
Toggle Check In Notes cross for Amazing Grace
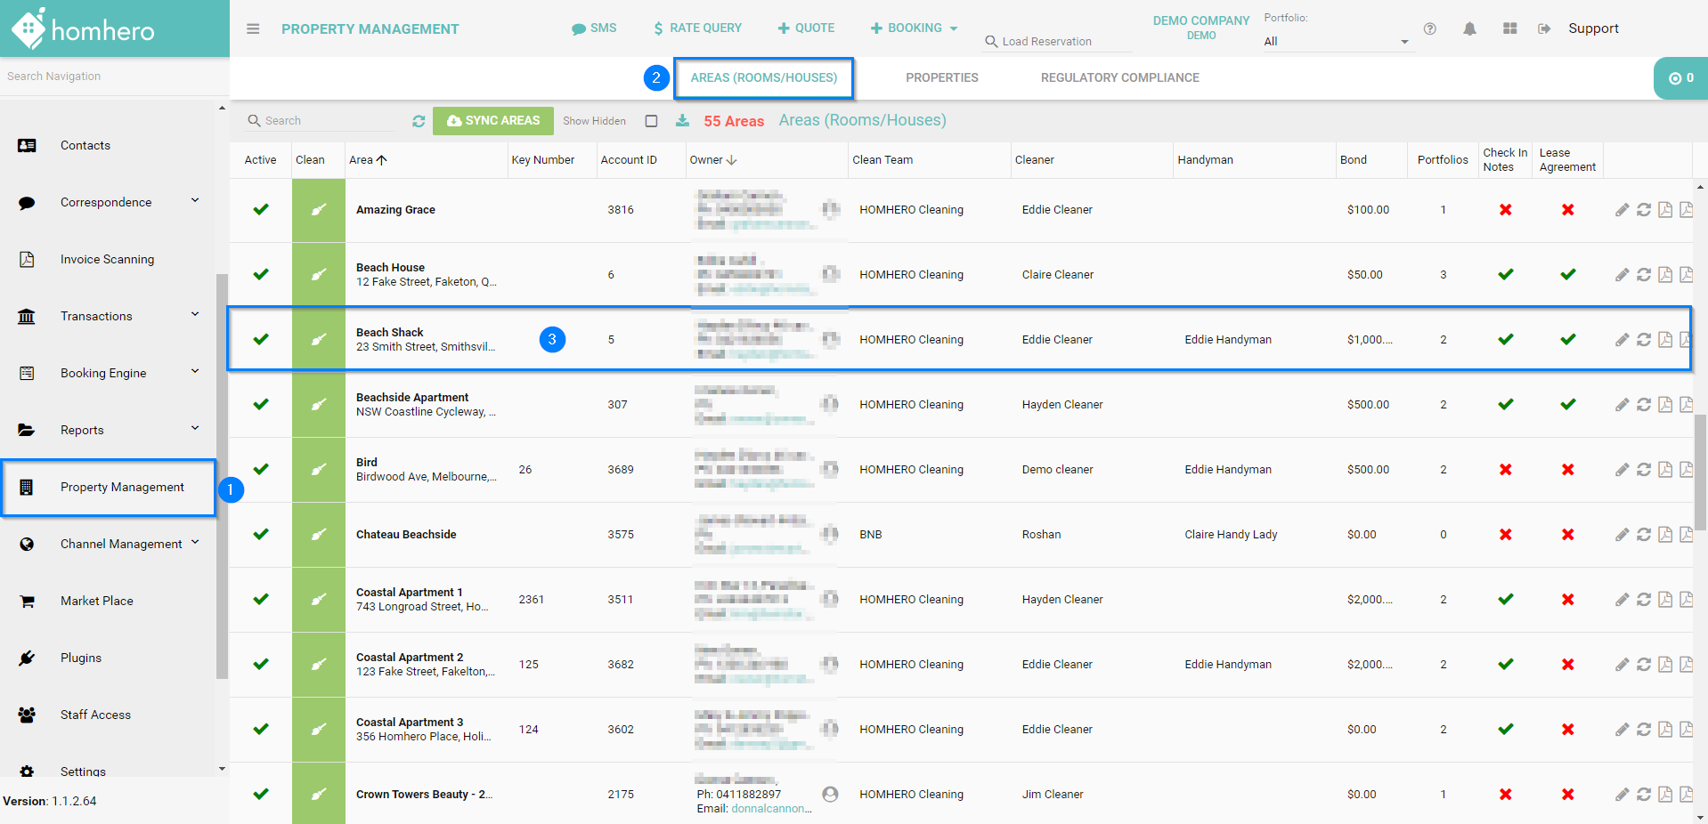(1505, 210)
